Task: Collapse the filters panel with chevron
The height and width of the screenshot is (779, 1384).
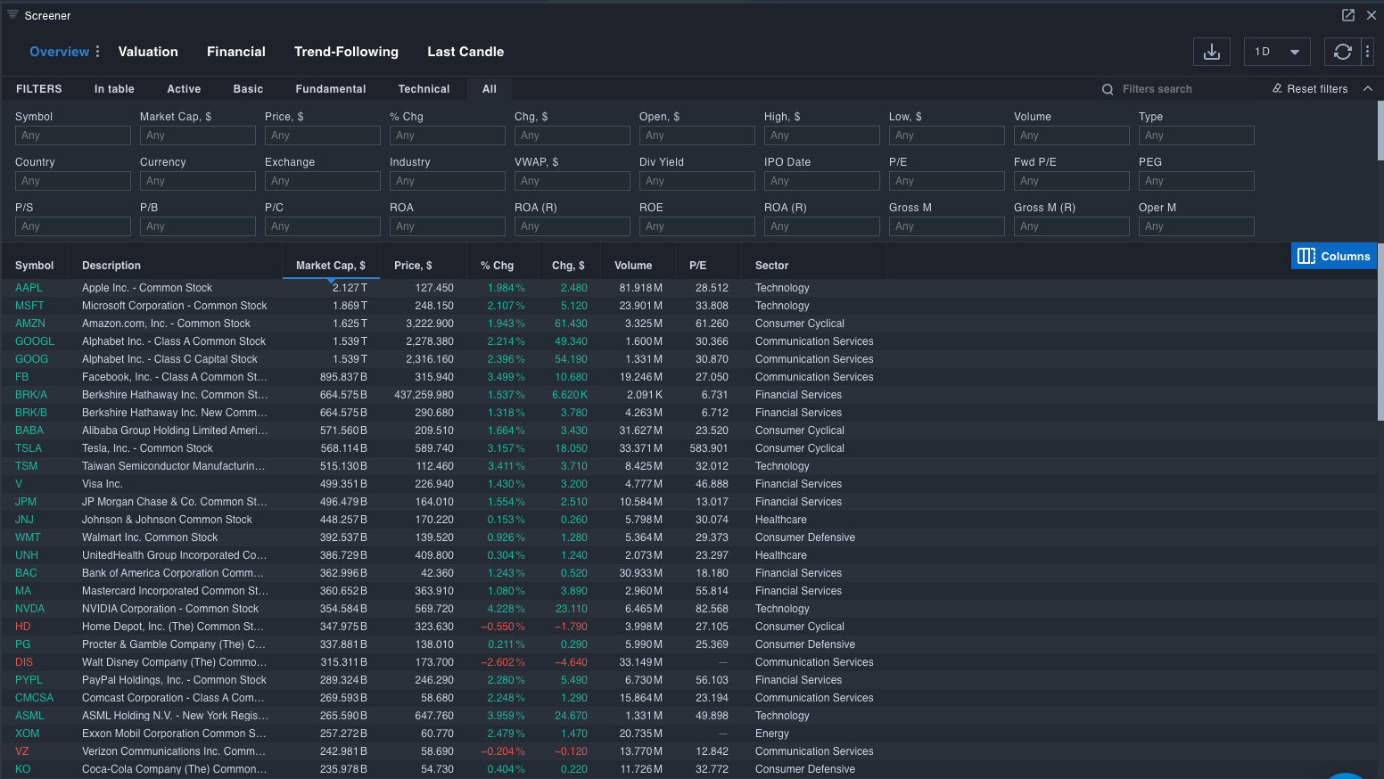Action: point(1368,89)
